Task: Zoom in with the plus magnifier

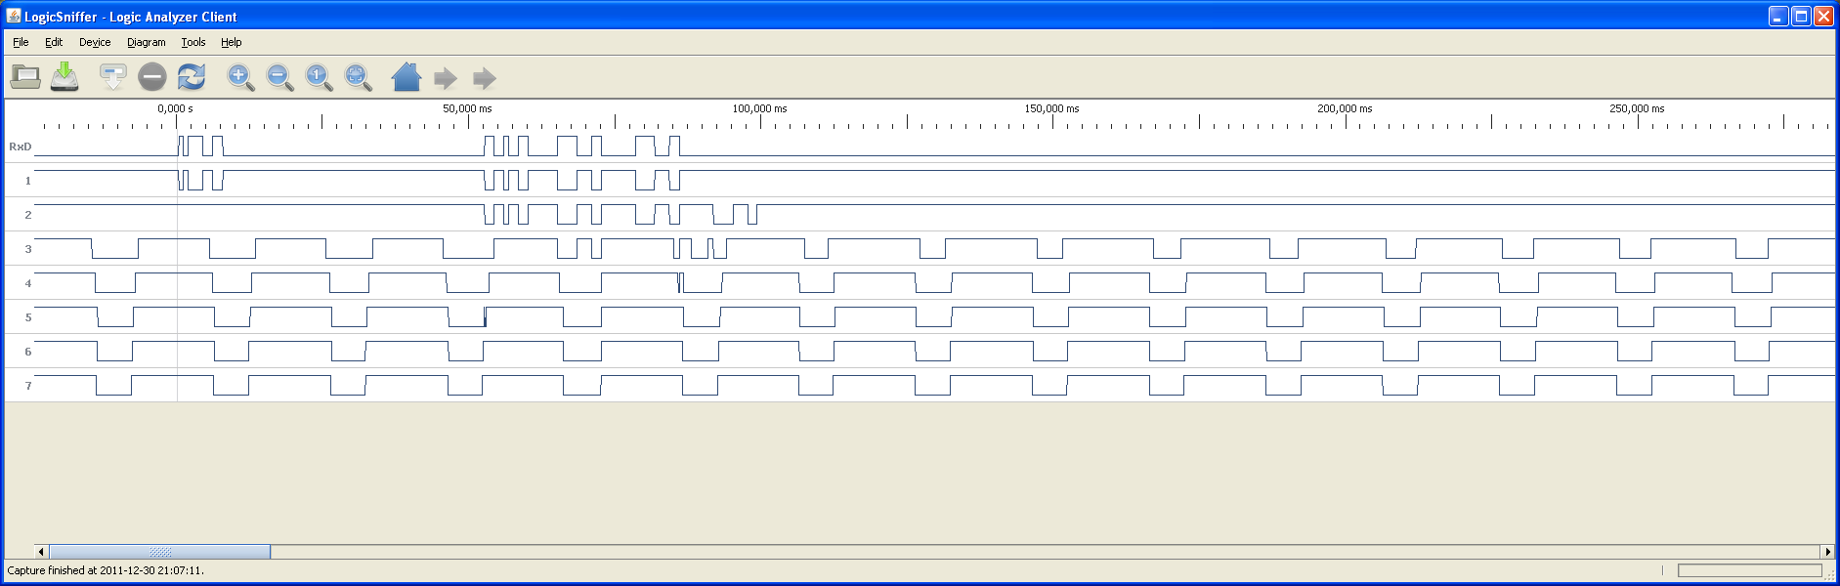Action: (x=240, y=77)
